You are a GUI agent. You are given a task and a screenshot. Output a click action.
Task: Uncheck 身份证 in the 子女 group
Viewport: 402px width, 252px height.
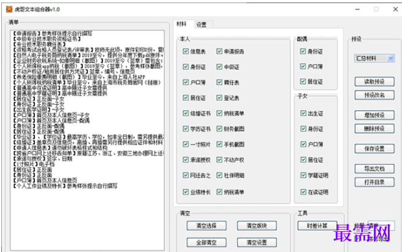[x=303, y=128]
